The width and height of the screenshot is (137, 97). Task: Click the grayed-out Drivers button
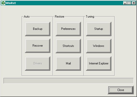pyautogui.click(x=37, y=63)
